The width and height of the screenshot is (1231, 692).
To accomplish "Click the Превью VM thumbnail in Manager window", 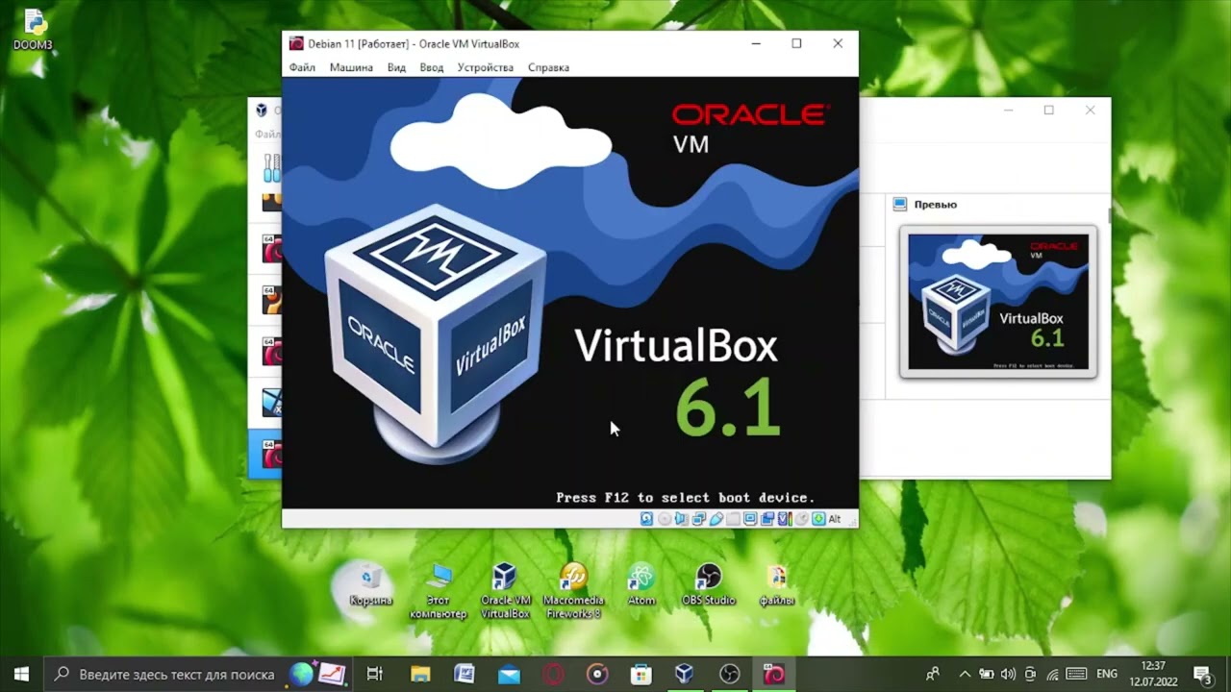I will pos(998,302).
